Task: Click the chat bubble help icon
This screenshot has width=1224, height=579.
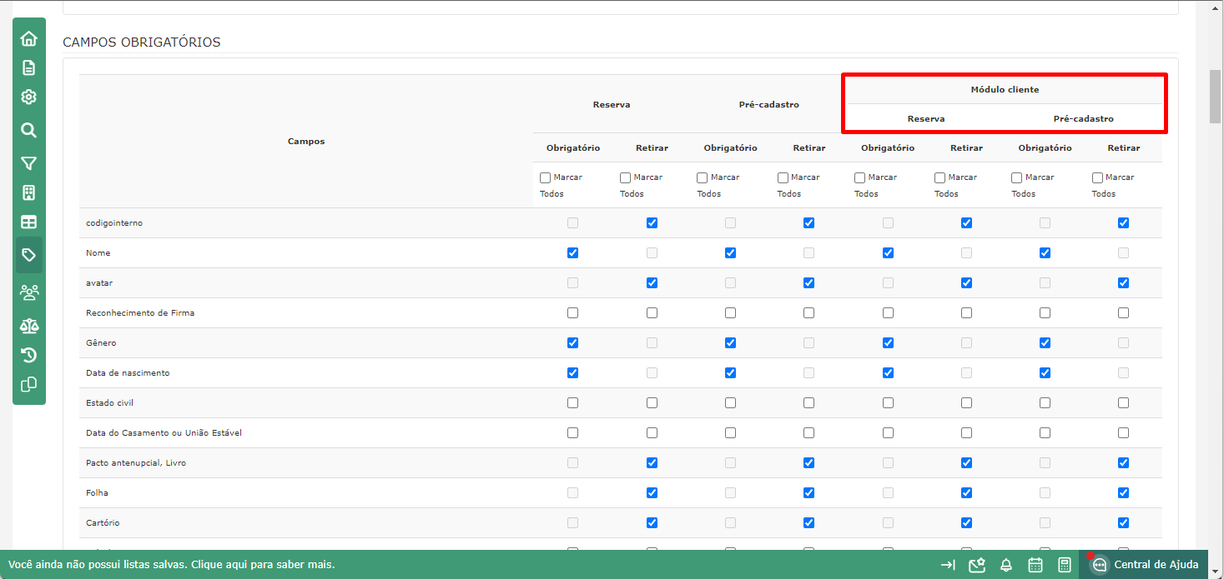Action: pyautogui.click(x=1099, y=565)
